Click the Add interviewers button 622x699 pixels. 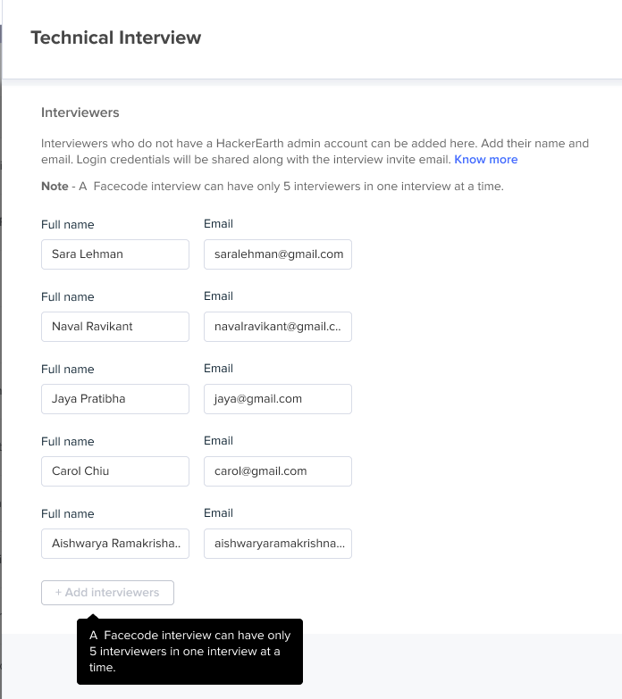(x=107, y=593)
